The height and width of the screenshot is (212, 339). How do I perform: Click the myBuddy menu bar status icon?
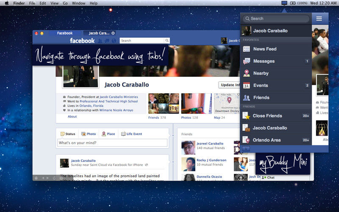coord(284,3)
